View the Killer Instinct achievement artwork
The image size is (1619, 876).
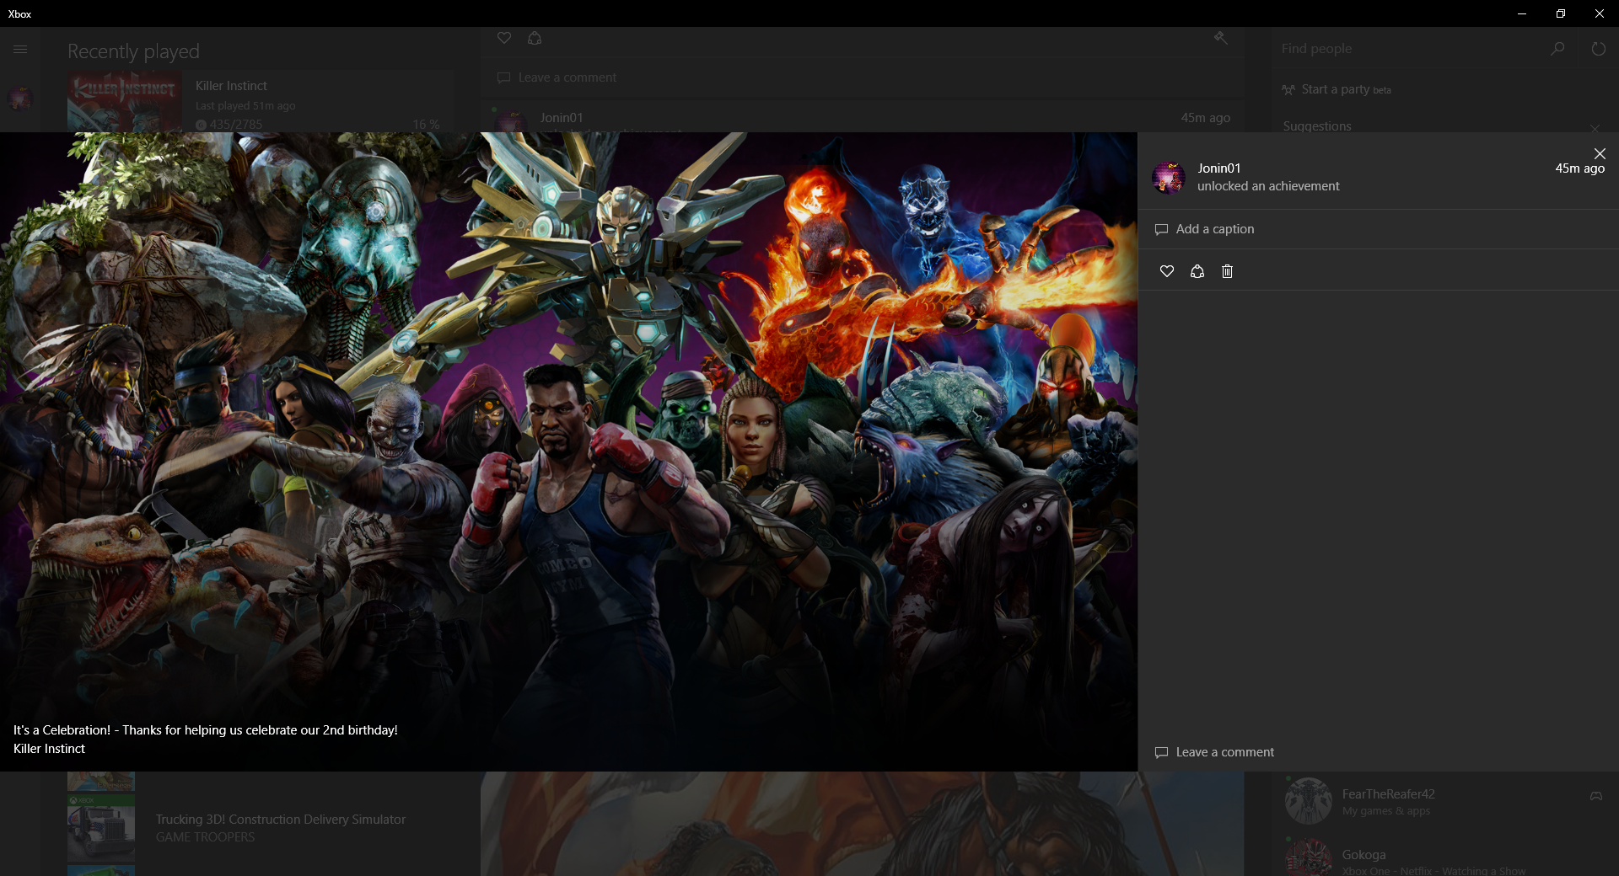pos(568,451)
